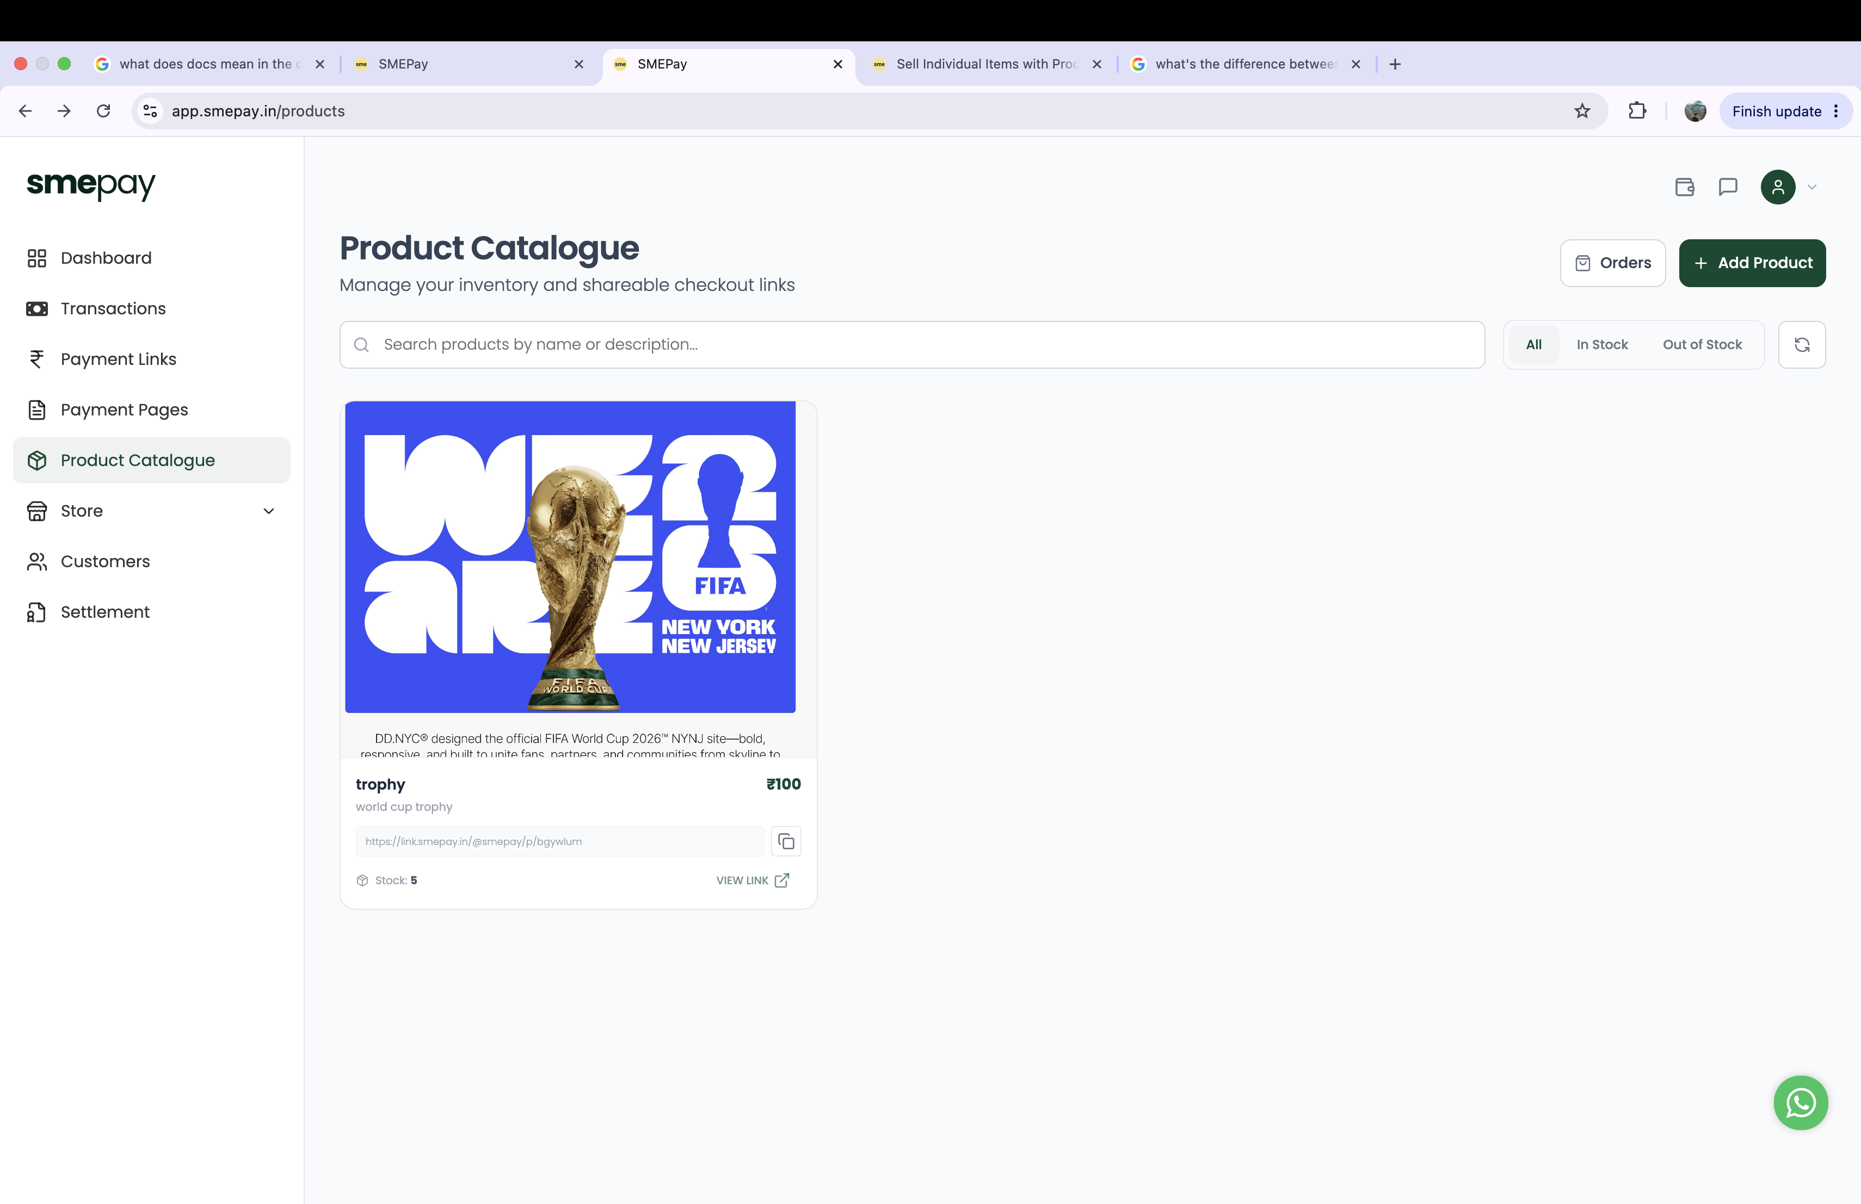Viewport: 1861px width, 1204px height.
Task: Open VIEW LINK for trophy
Action: coord(752,880)
